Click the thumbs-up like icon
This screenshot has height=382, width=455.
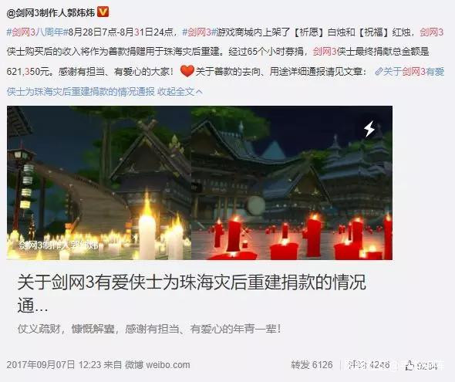410,366
